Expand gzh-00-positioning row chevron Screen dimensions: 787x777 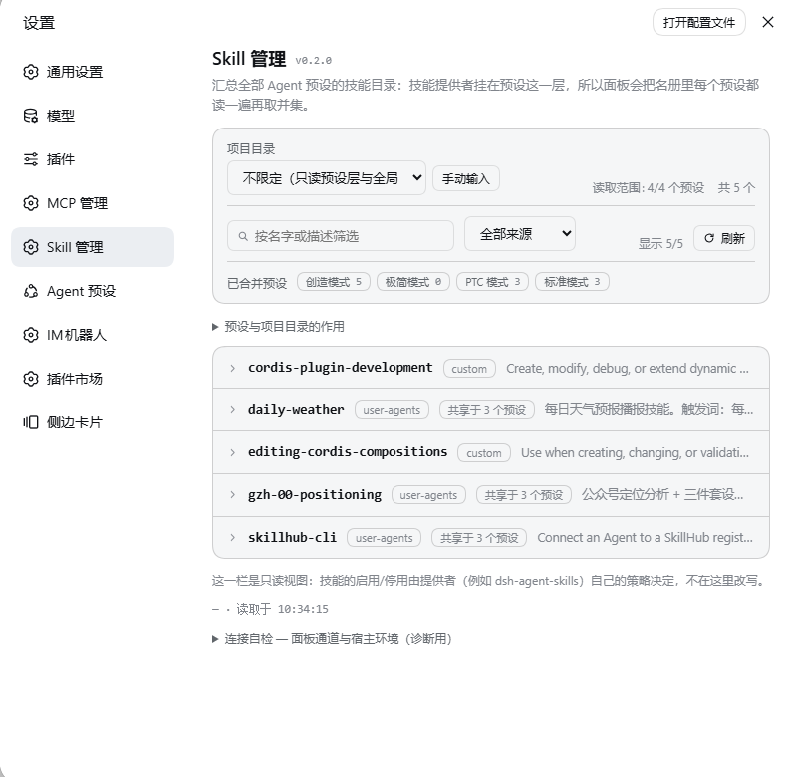tap(232, 495)
